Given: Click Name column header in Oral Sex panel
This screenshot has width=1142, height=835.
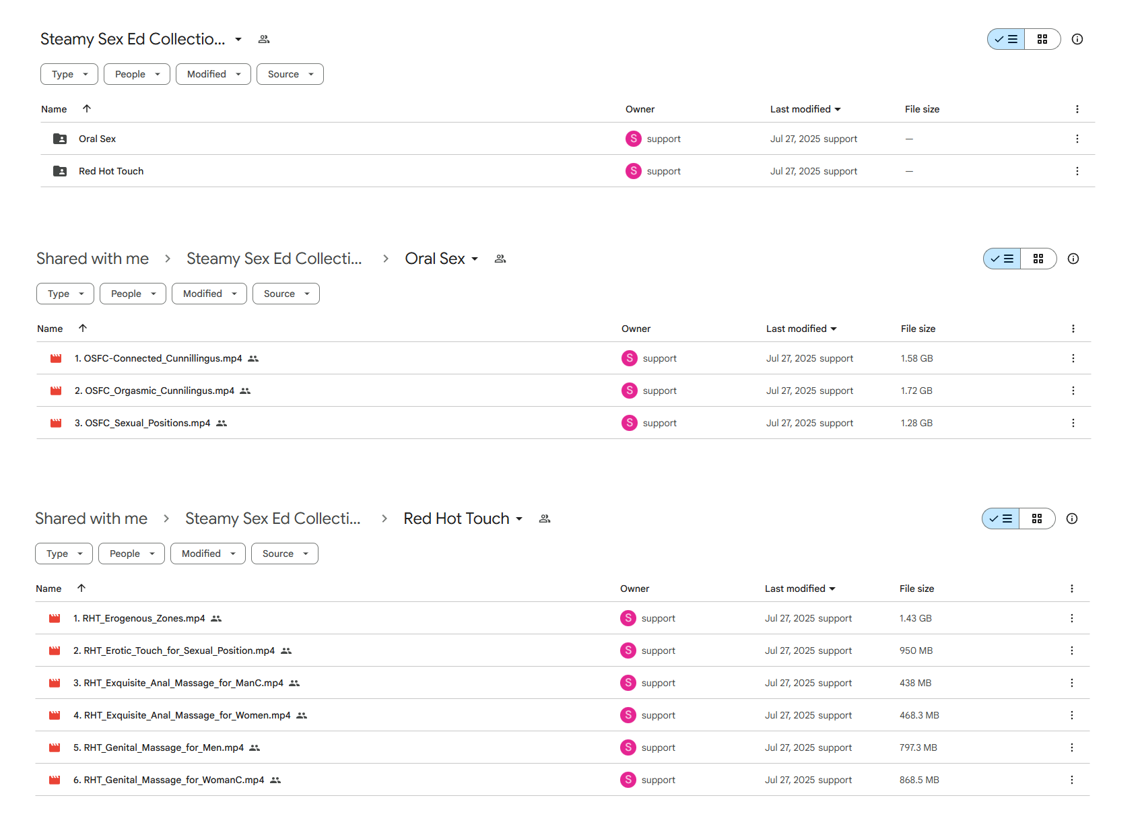Looking at the screenshot, I should (x=50, y=329).
